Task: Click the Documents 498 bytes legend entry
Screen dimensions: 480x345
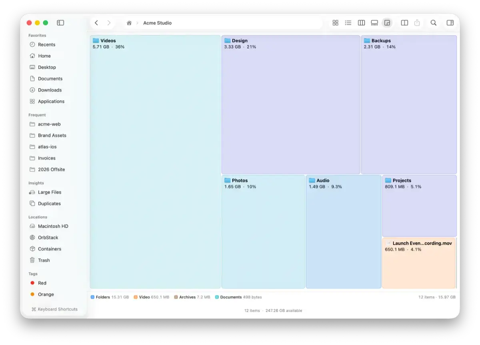Action: click(238, 297)
